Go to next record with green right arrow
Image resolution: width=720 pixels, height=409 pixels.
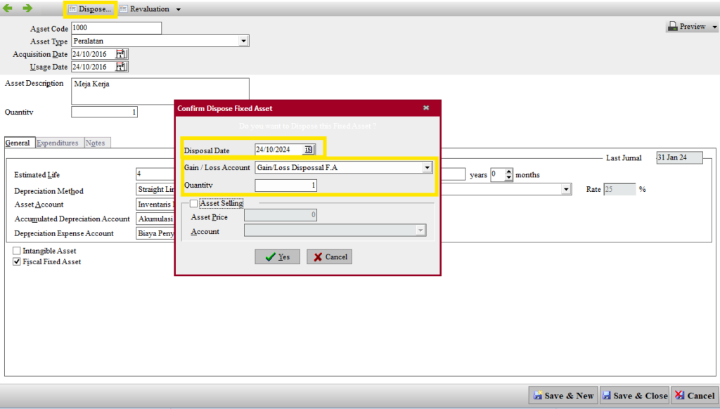coord(27,8)
